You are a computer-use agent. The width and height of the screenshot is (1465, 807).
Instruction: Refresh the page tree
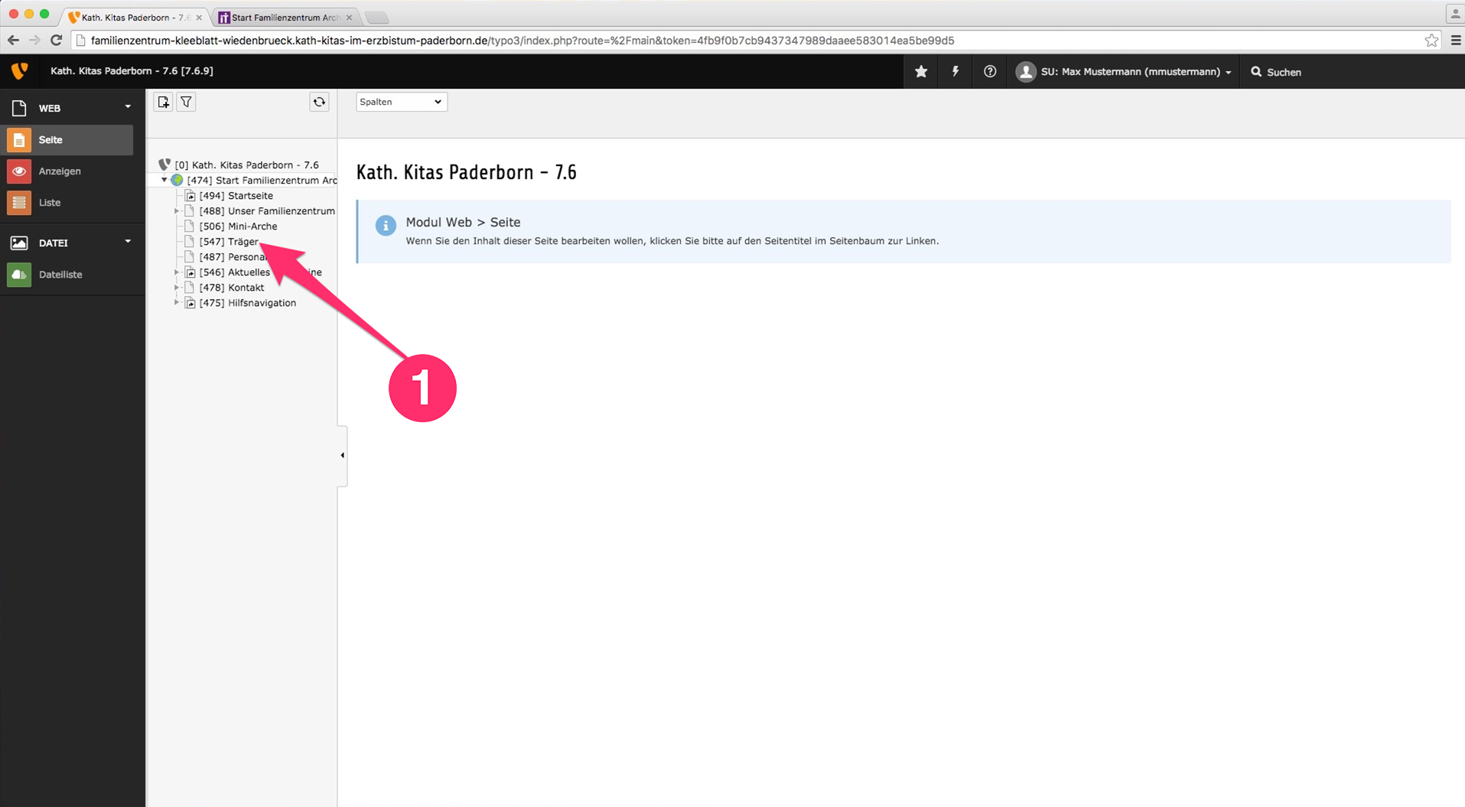319,102
